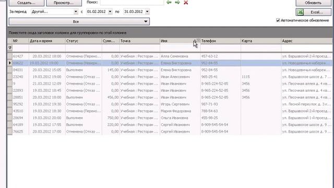This screenshot has height=188, width=334.
Task: Select order number 76625
Action: tap(18, 132)
